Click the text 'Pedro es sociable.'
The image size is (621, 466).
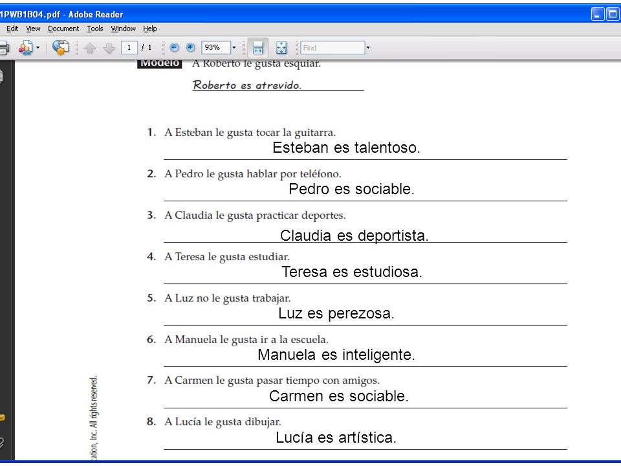coord(351,189)
